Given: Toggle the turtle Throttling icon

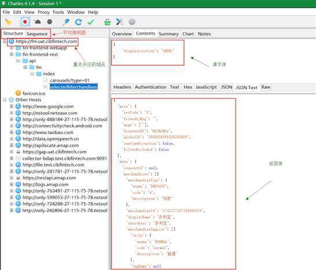Looking at the screenshot, I should pyautogui.click(x=37, y=22).
